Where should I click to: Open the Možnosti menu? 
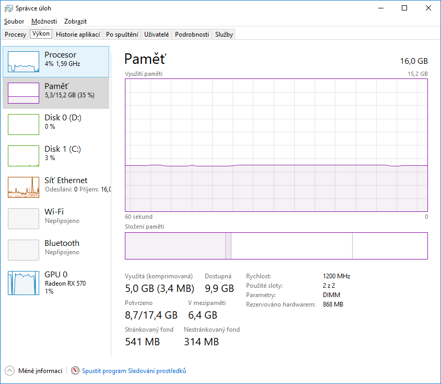click(44, 21)
